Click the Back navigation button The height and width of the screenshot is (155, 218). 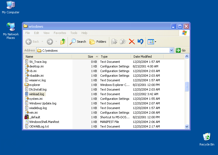pos(32,42)
